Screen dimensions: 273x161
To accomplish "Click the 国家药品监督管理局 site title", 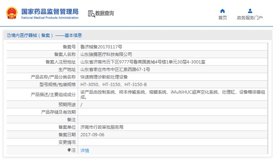I will click(x=49, y=11).
